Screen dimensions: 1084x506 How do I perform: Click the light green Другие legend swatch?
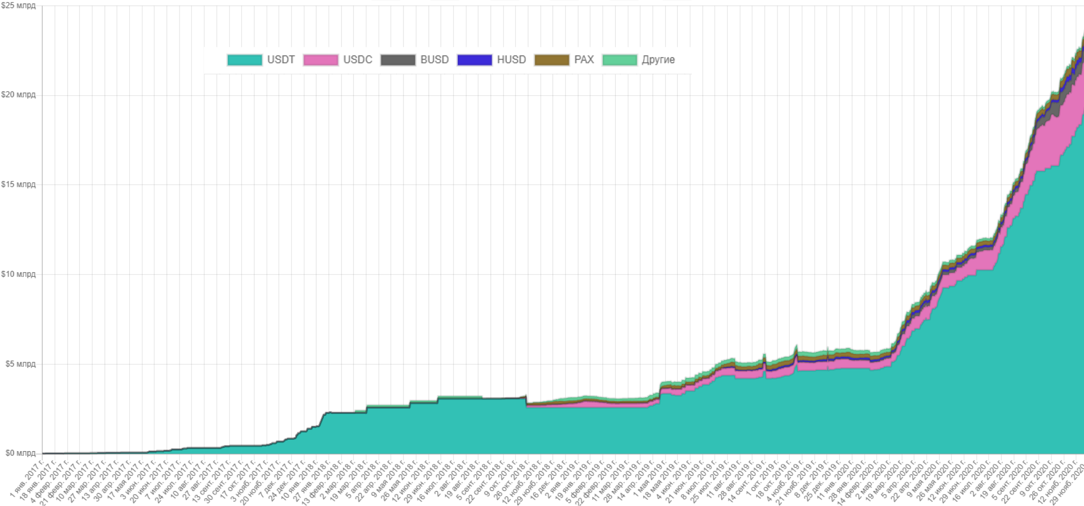[620, 60]
